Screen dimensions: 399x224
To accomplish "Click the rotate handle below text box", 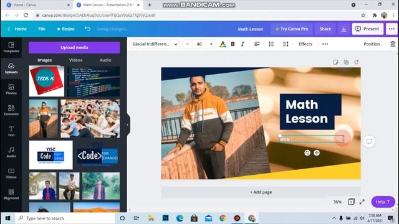I will pos(307,152).
